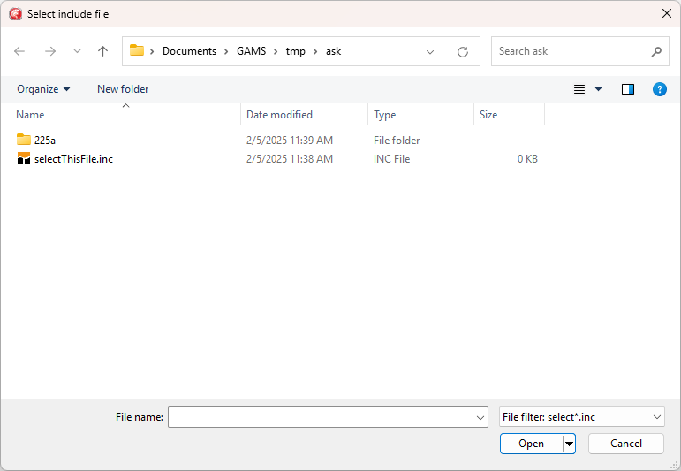The image size is (681, 471).
Task: Click the Back navigation arrow
Action: [x=19, y=51]
